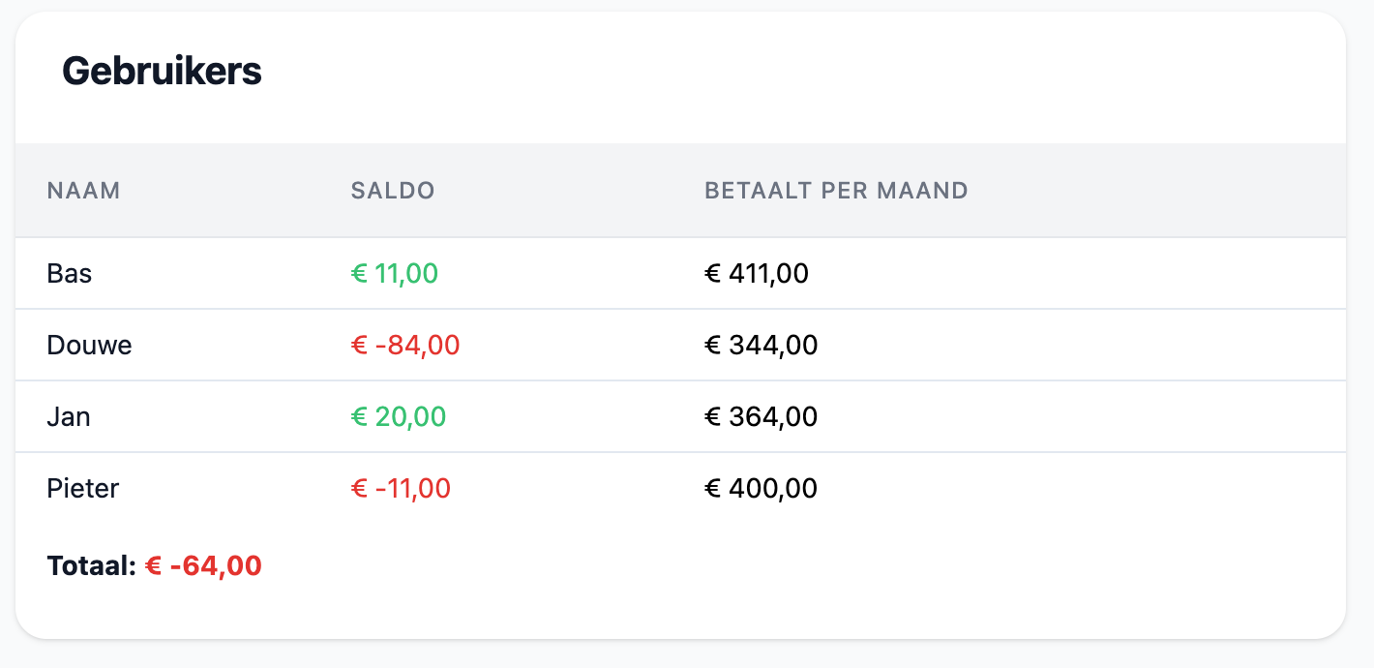
Task: Select the user Pieter
Action: (x=82, y=488)
